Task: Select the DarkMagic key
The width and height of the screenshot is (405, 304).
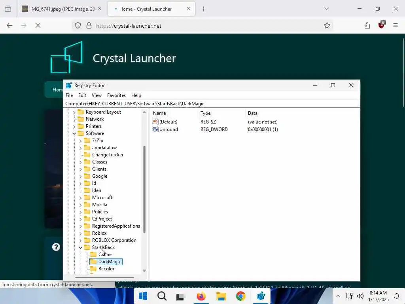Action: pyautogui.click(x=110, y=262)
